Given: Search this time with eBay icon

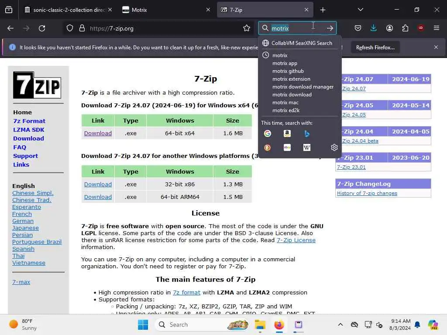Looking at the screenshot, I should click(x=287, y=147).
